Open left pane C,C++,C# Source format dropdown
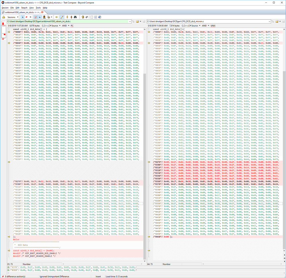This screenshot has width=286, height=278. pyautogui.click(x=51, y=26)
